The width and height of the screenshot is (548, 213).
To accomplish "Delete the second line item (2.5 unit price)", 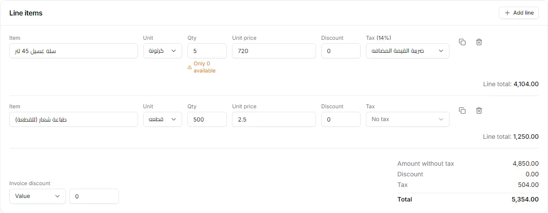I will 479,110.
